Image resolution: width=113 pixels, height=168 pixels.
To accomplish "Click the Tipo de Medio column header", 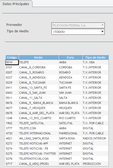I will (x=95, y=57).
